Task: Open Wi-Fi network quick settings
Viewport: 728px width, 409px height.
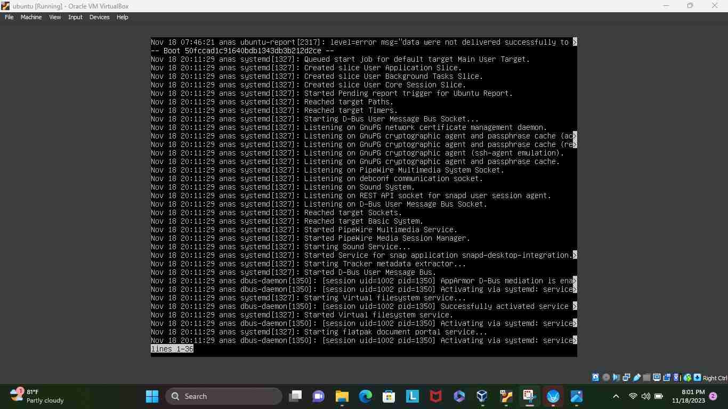Action: pos(633,396)
